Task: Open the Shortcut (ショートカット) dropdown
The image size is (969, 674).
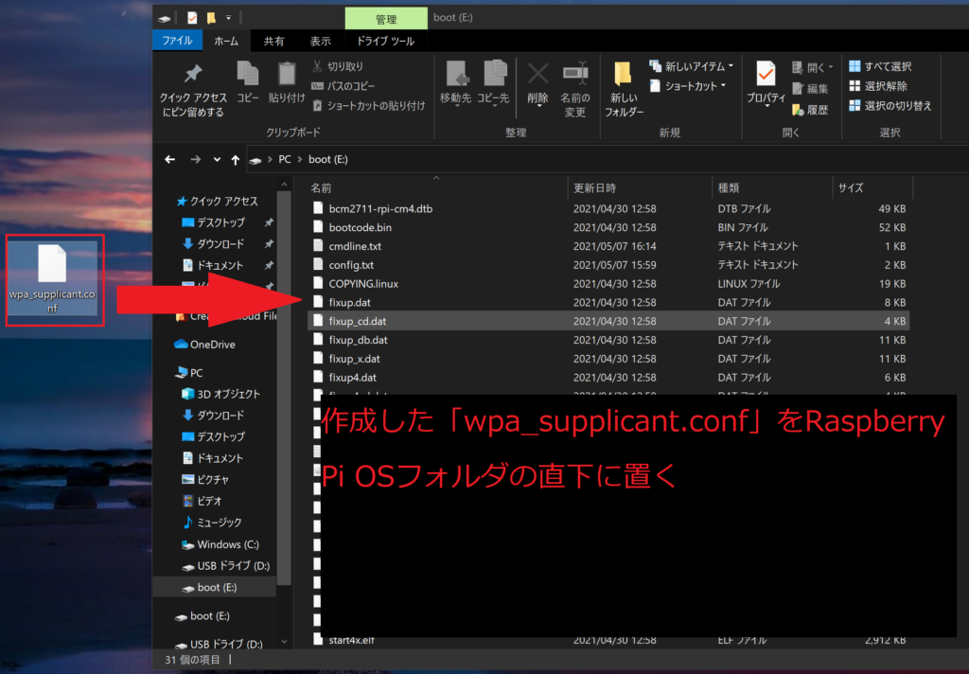Action: (x=688, y=86)
